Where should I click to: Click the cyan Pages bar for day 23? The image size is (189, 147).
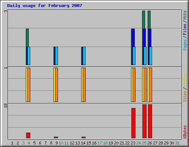click(x=134, y=56)
